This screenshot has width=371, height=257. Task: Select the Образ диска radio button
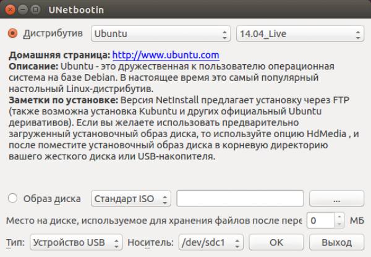coord(12,198)
